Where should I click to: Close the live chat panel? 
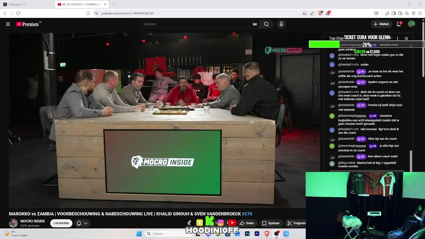(406, 39)
